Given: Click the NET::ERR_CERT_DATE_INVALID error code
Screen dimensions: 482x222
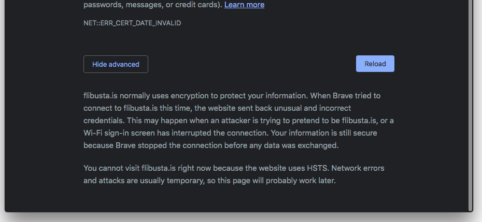Looking at the screenshot, I should click(132, 23).
